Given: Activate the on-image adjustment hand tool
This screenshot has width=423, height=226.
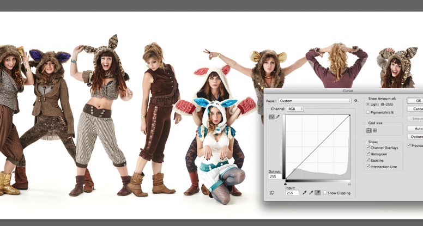Looking at the screenshot, I should (x=272, y=193).
